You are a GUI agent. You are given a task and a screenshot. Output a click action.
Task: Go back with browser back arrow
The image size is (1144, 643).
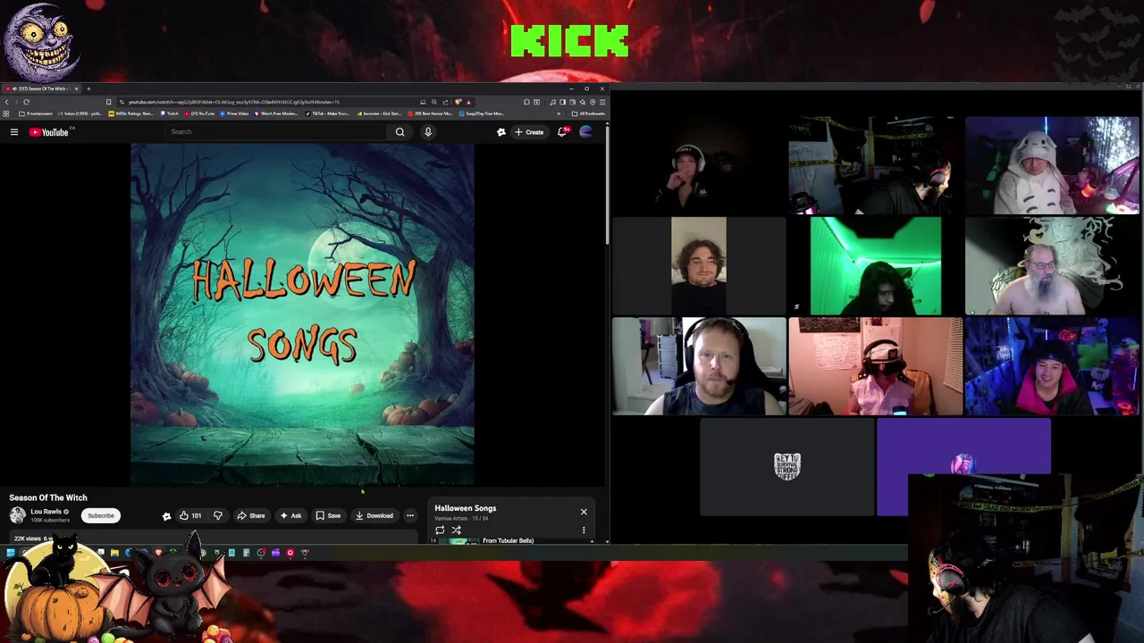(x=6, y=102)
